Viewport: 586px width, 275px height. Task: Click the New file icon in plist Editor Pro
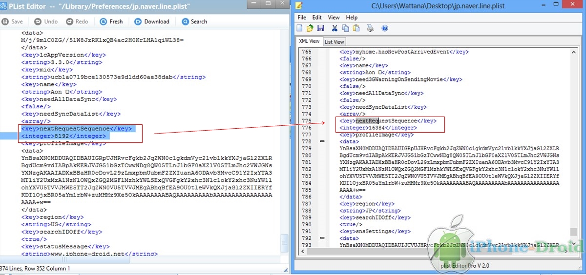point(300,28)
